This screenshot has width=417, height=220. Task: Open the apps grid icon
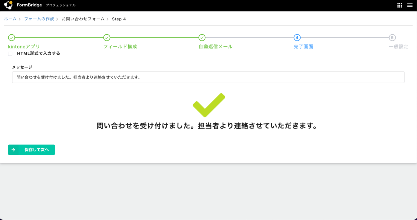(x=400, y=5)
